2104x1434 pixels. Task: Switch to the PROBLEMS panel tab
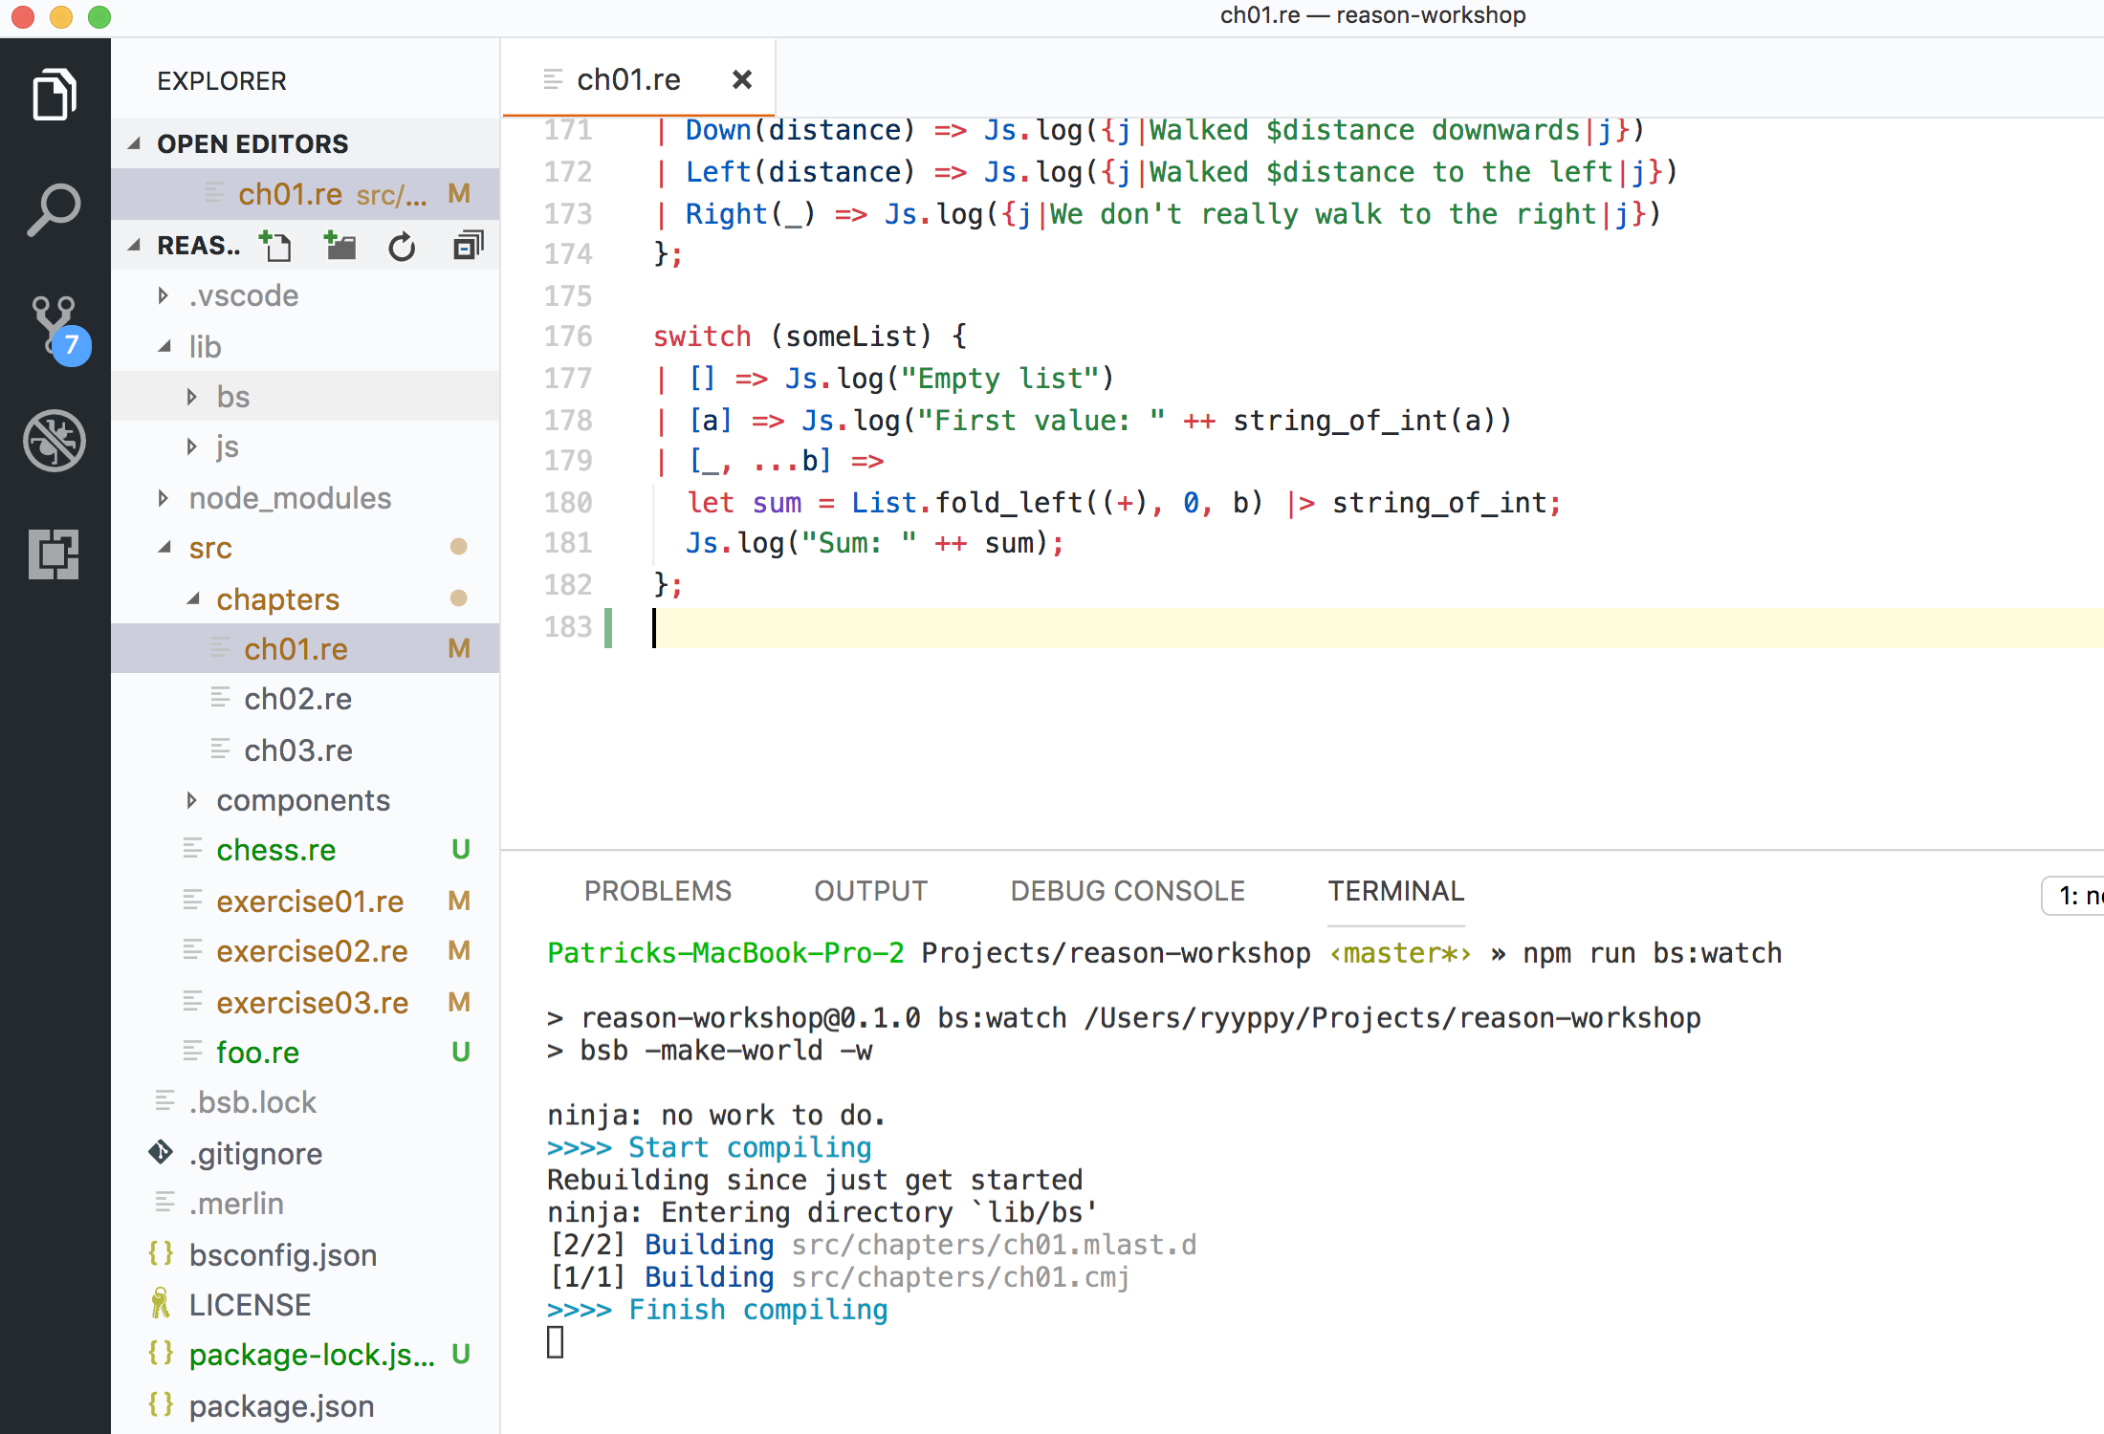(x=657, y=891)
